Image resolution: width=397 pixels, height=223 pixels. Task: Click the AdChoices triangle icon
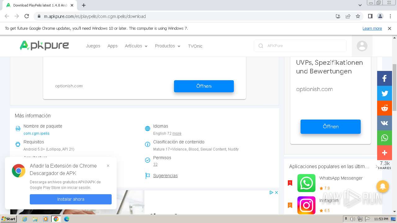271,192
